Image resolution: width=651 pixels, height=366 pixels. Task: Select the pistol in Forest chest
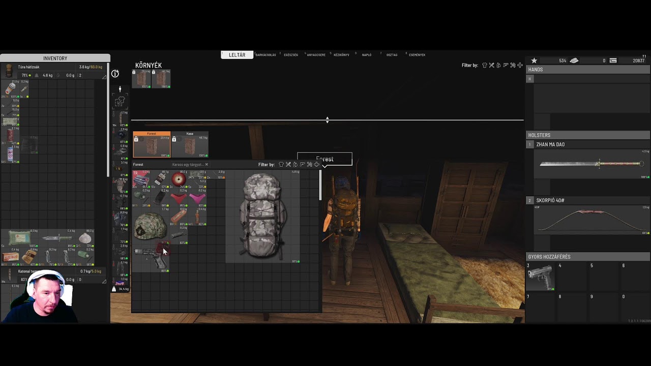151,258
